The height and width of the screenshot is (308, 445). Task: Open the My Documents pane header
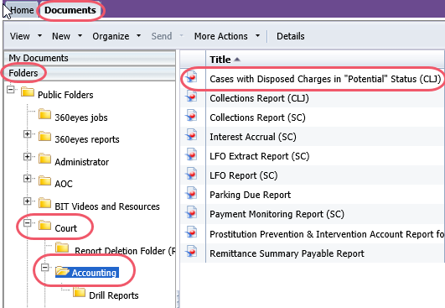click(x=90, y=58)
